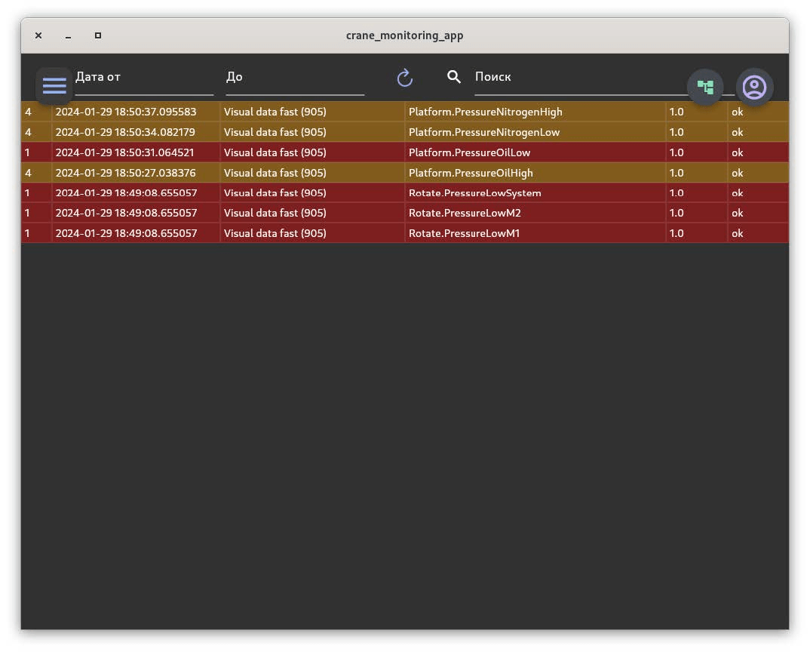The image size is (810, 652).
Task: Click 'Visual data fast (905)' in PressureNitrogenHigh row
Action: (275, 112)
